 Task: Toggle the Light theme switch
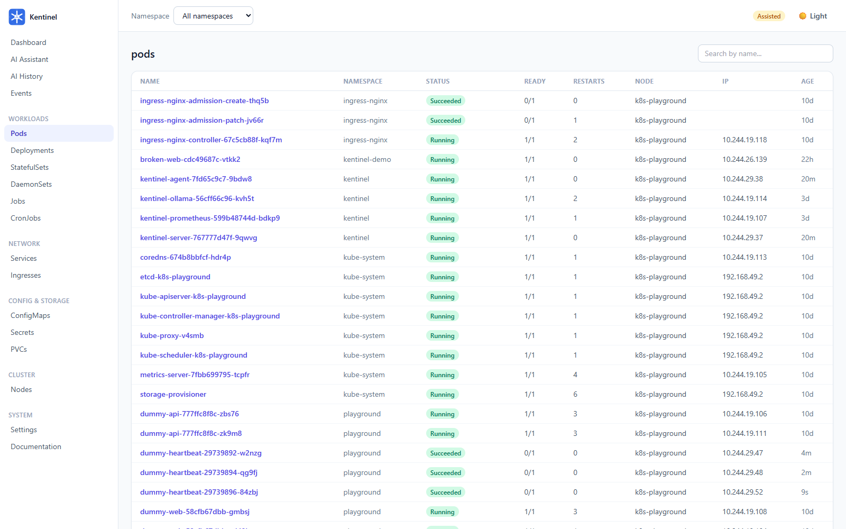click(813, 16)
